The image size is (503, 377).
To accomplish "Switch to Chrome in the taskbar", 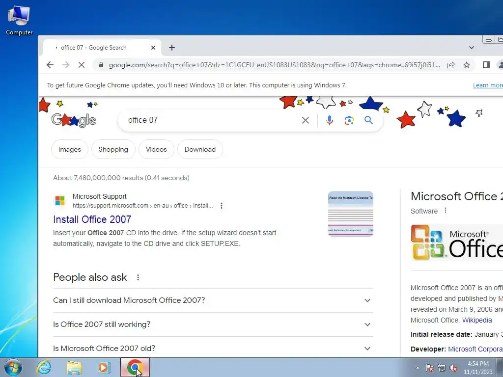I will (135, 367).
